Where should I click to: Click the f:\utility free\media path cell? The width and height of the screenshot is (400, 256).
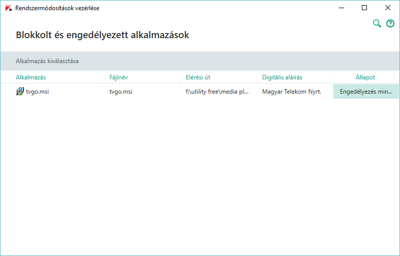pyautogui.click(x=217, y=92)
